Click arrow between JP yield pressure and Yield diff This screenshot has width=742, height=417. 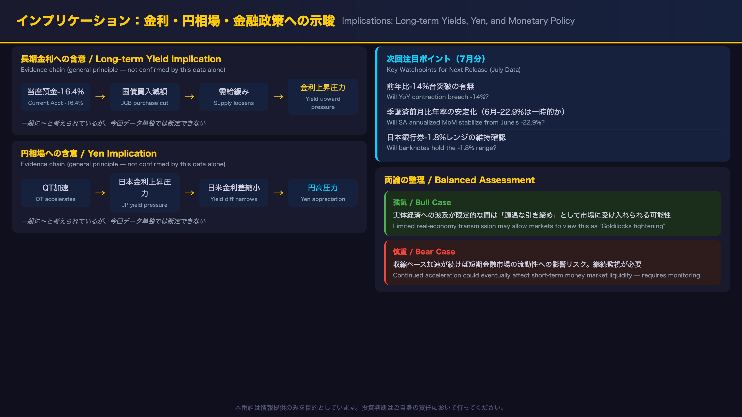[x=189, y=193]
